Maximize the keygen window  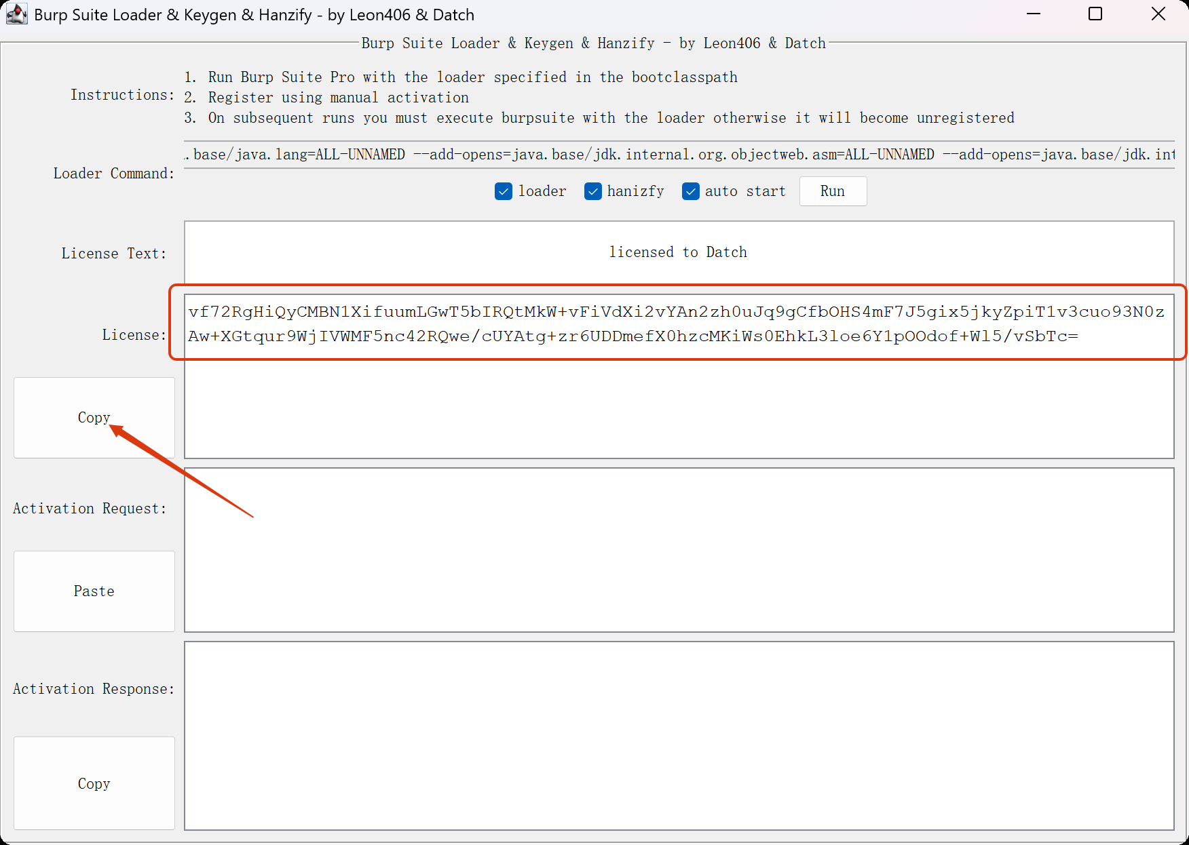click(x=1095, y=14)
